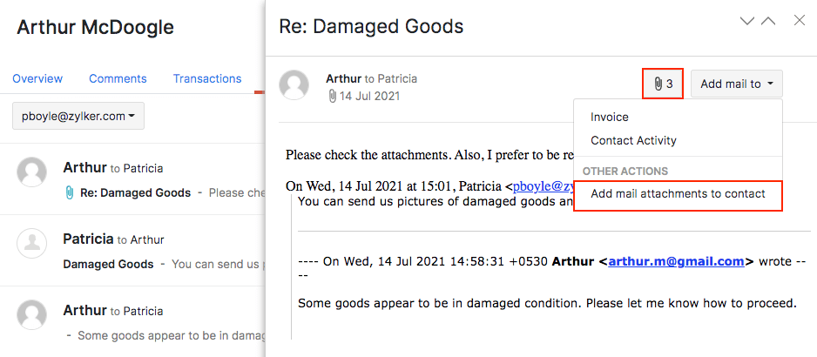Click Arthur's avatar in the first mail row
Viewport: 817px width, 357px height.
click(x=32, y=172)
